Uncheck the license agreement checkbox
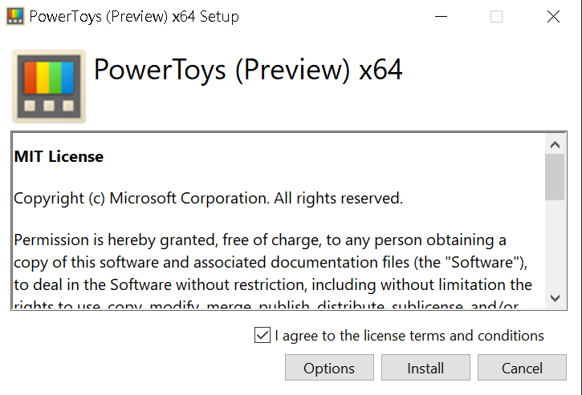 (263, 335)
